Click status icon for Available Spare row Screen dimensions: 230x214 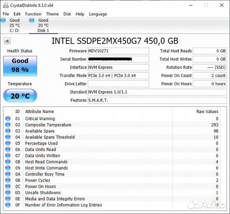click(8, 131)
